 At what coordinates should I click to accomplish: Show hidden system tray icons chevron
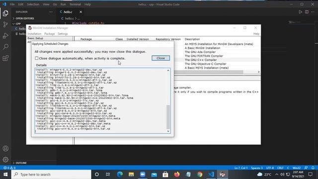[x=277, y=175]
